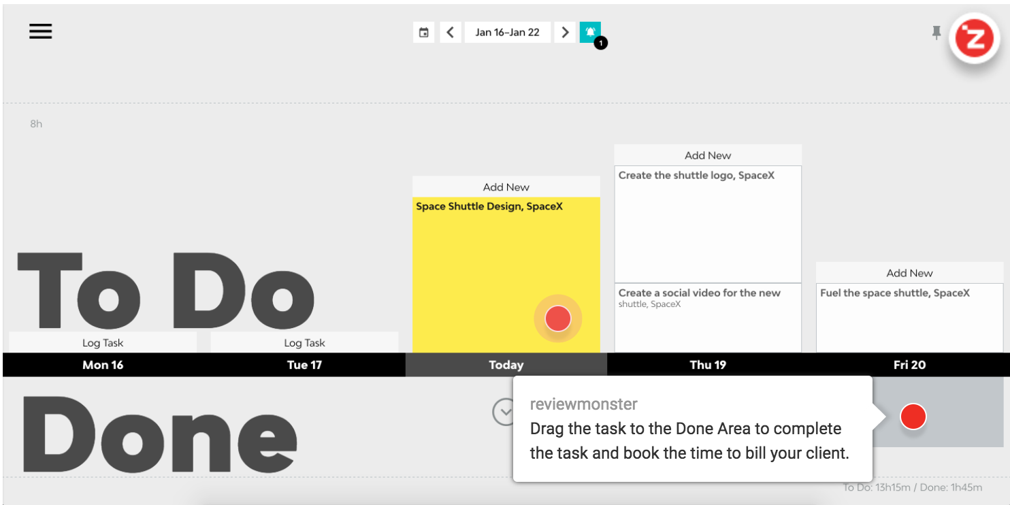Toggle the pin icon at top right
This screenshot has width=1010, height=505.
pyautogui.click(x=936, y=32)
